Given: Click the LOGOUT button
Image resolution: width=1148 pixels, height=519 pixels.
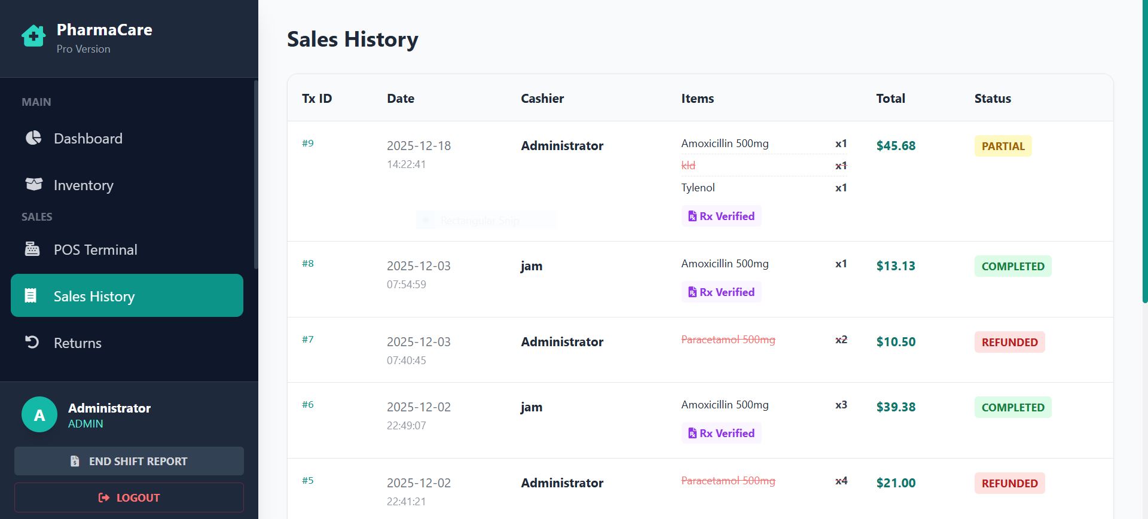Looking at the screenshot, I should tap(129, 497).
